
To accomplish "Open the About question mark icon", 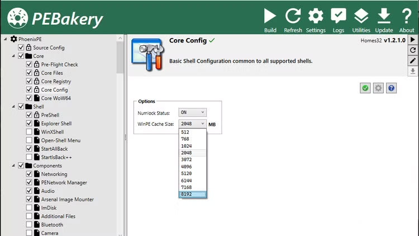I will (407, 16).
